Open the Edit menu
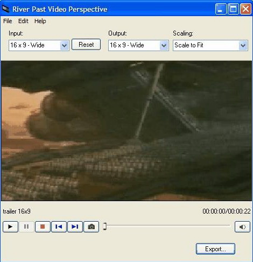 pos(23,21)
